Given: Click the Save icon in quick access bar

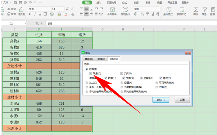Looking at the screenshot, I should [x=15, y=3].
